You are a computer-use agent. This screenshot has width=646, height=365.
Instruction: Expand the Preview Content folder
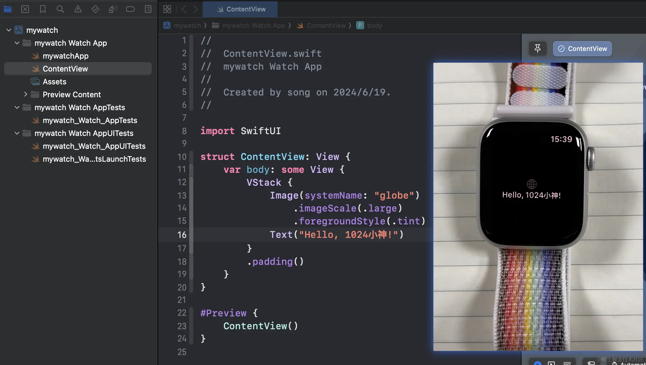25,94
